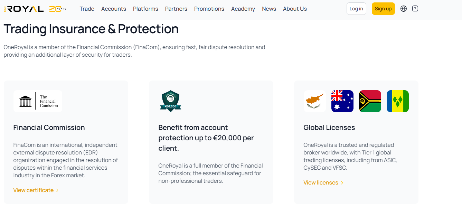The height and width of the screenshot is (208, 462).
Task: Expand the Promotions navigation menu
Action: point(209,9)
